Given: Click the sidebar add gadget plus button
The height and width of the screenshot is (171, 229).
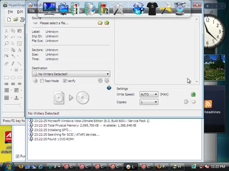Looking at the screenshot, I should tap(207, 6).
